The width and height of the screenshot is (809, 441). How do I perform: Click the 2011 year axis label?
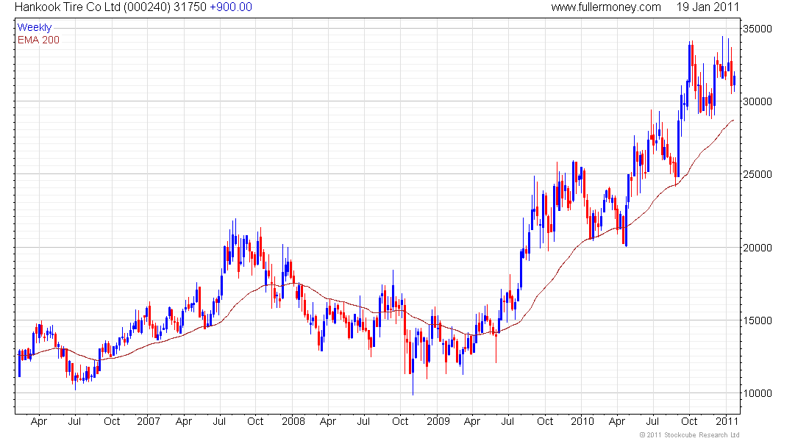tap(727, 421)
